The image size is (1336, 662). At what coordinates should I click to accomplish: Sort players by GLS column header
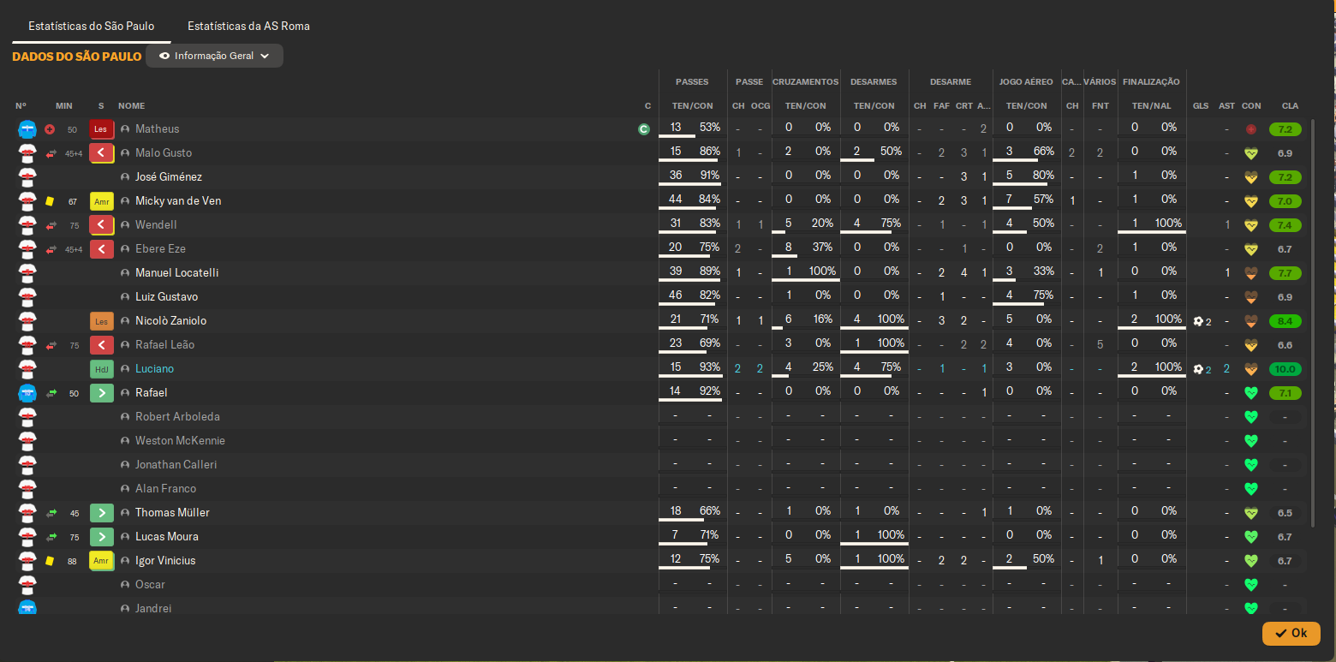tap(1201, 106)
